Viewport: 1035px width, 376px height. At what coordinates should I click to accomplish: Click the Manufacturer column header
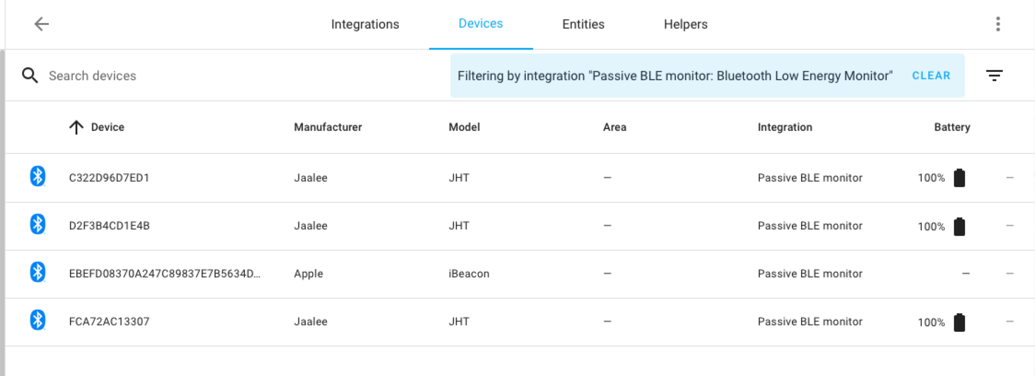328,127
